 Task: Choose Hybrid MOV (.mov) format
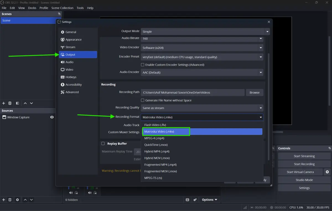(x=202, y=158)
